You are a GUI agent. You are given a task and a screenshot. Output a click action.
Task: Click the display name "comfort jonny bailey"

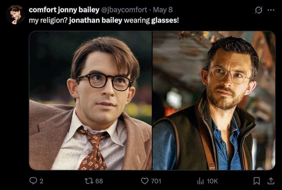pos(64,10)
